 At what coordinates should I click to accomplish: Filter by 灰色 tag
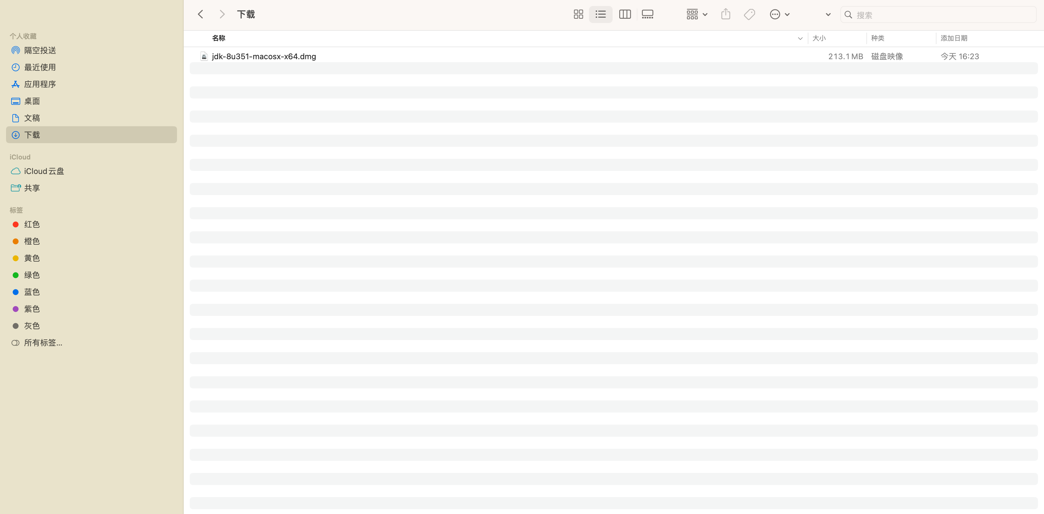click(92, 326)
